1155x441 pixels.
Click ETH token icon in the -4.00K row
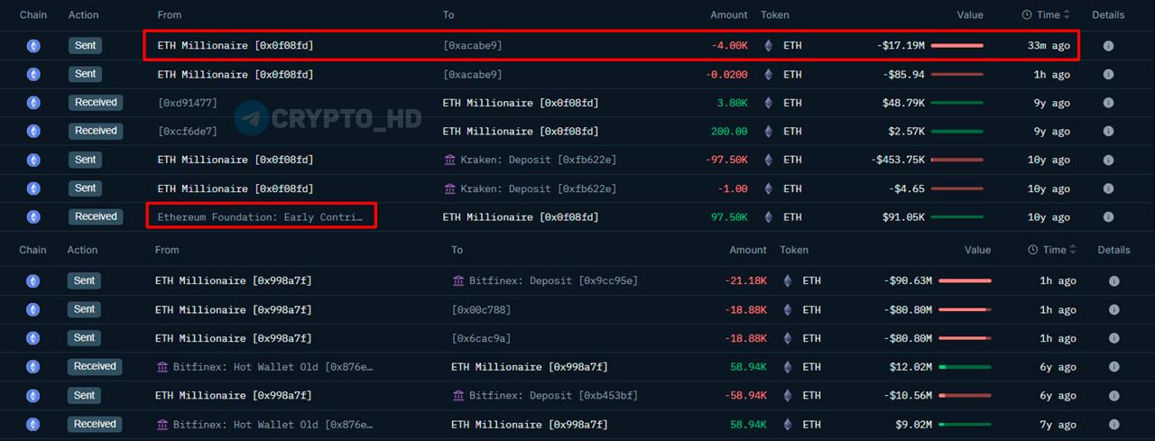pyautogui.click(x=769, y=45)
